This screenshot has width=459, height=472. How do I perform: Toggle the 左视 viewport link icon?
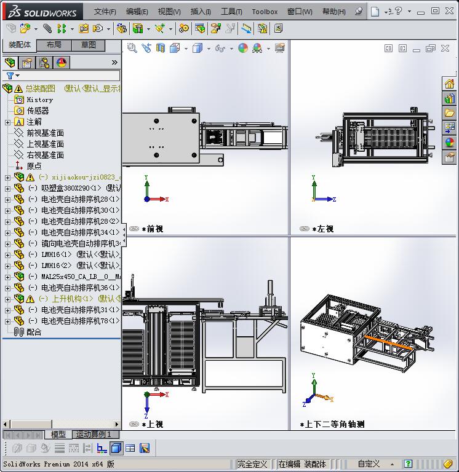pos(305,229)
